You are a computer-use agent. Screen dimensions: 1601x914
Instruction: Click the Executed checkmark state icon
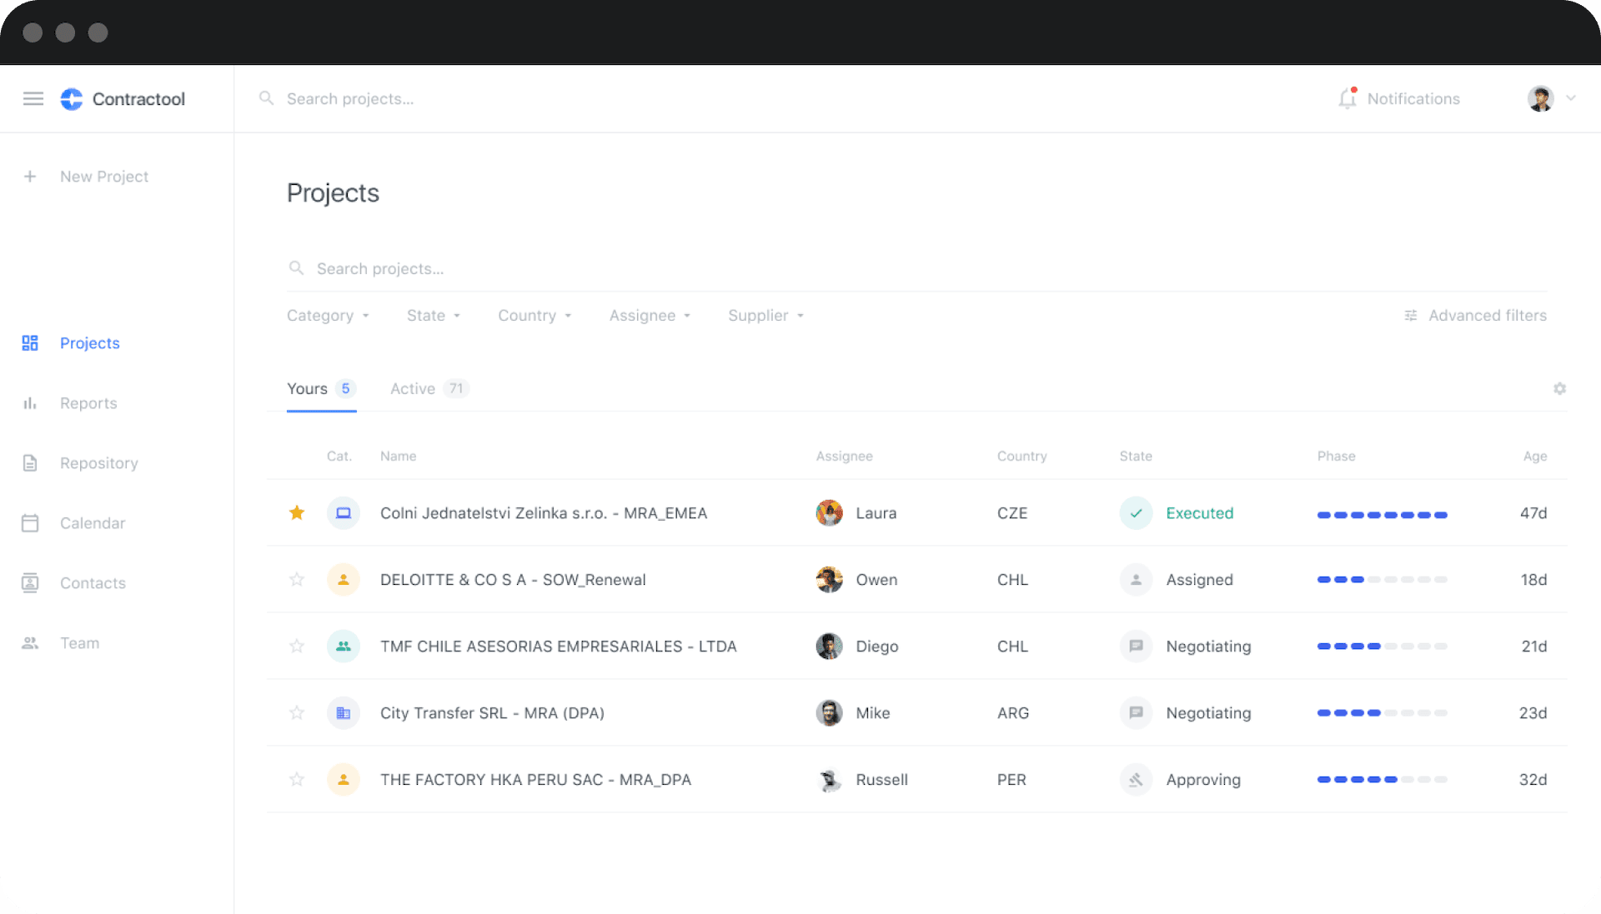tap(1136, 513)
